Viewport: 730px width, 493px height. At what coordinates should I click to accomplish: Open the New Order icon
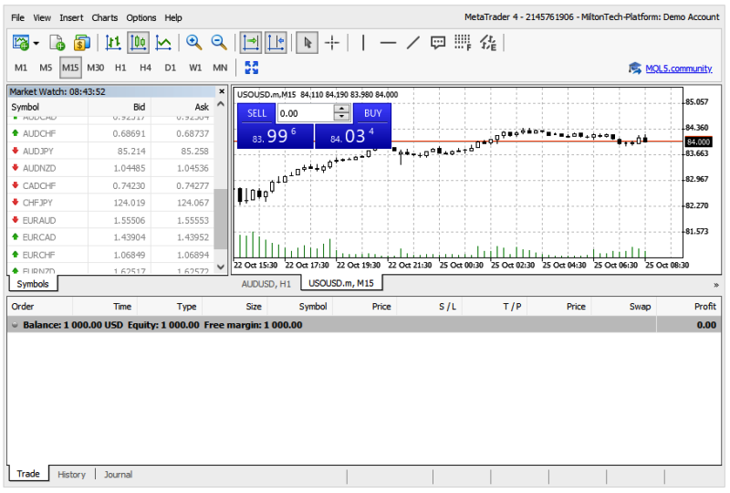(82, 43)
